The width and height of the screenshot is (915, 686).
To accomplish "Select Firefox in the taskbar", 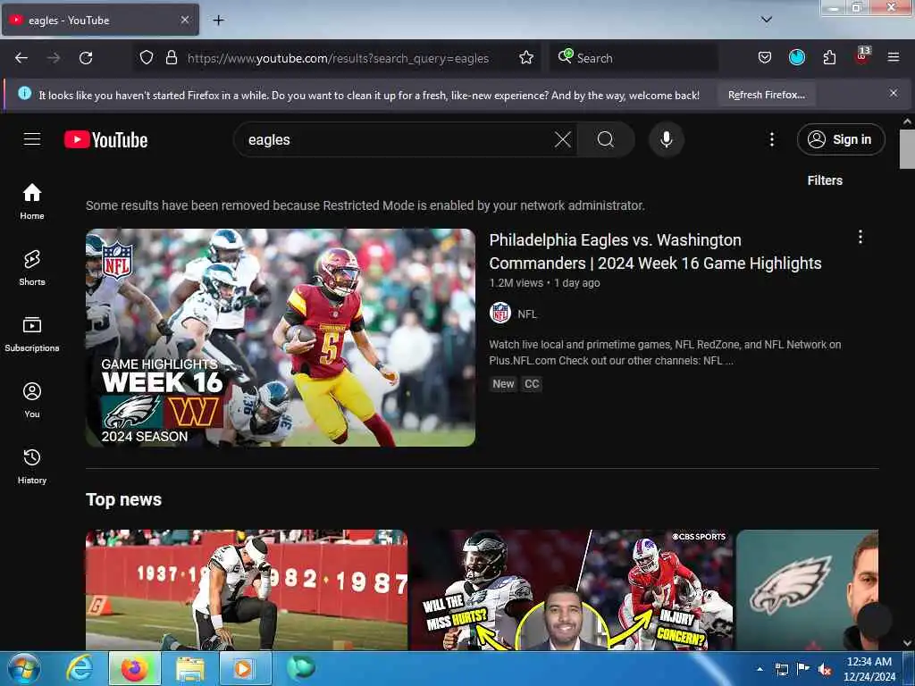I will [x=134, y=668].
